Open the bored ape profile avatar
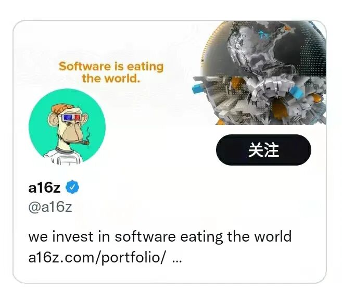The width and height of the screenshot is (342, 289). pyautogui.click(x=67, y=127)
